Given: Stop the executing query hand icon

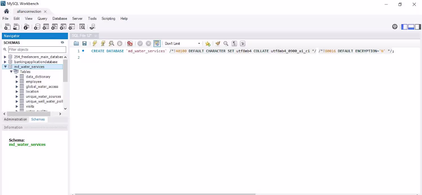Looking at the screenshot, I should click(x=120, y=43).
